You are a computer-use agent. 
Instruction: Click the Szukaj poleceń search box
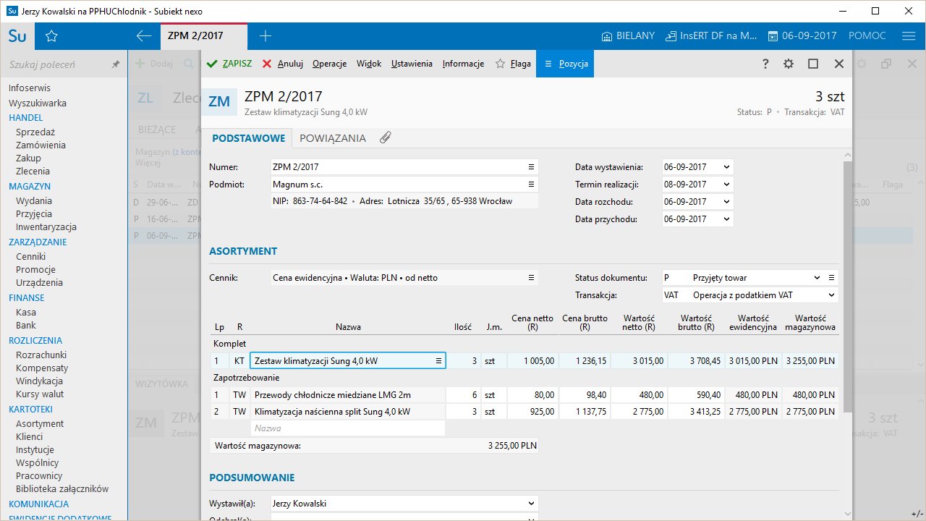click(56, 64)
